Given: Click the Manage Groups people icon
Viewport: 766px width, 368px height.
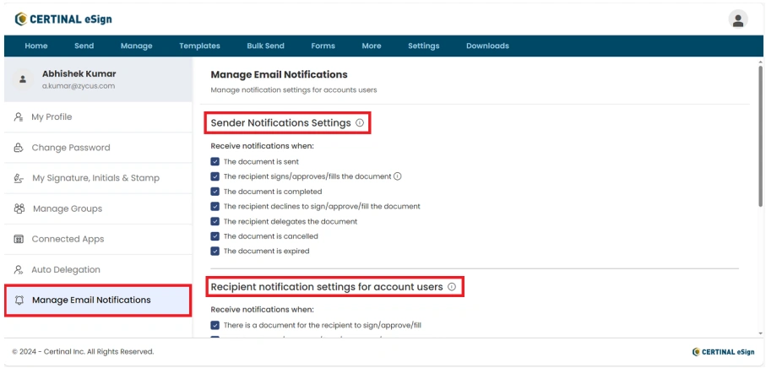Looking at the screenshot, I should coord(19,208).
